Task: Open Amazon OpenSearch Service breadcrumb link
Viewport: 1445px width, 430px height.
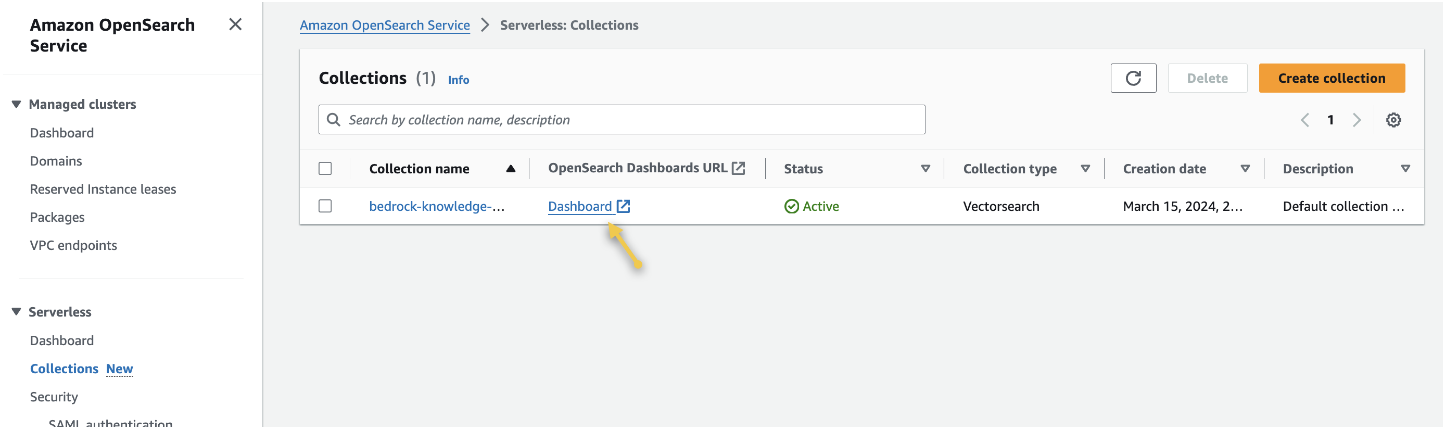Action: pos(385,26)
